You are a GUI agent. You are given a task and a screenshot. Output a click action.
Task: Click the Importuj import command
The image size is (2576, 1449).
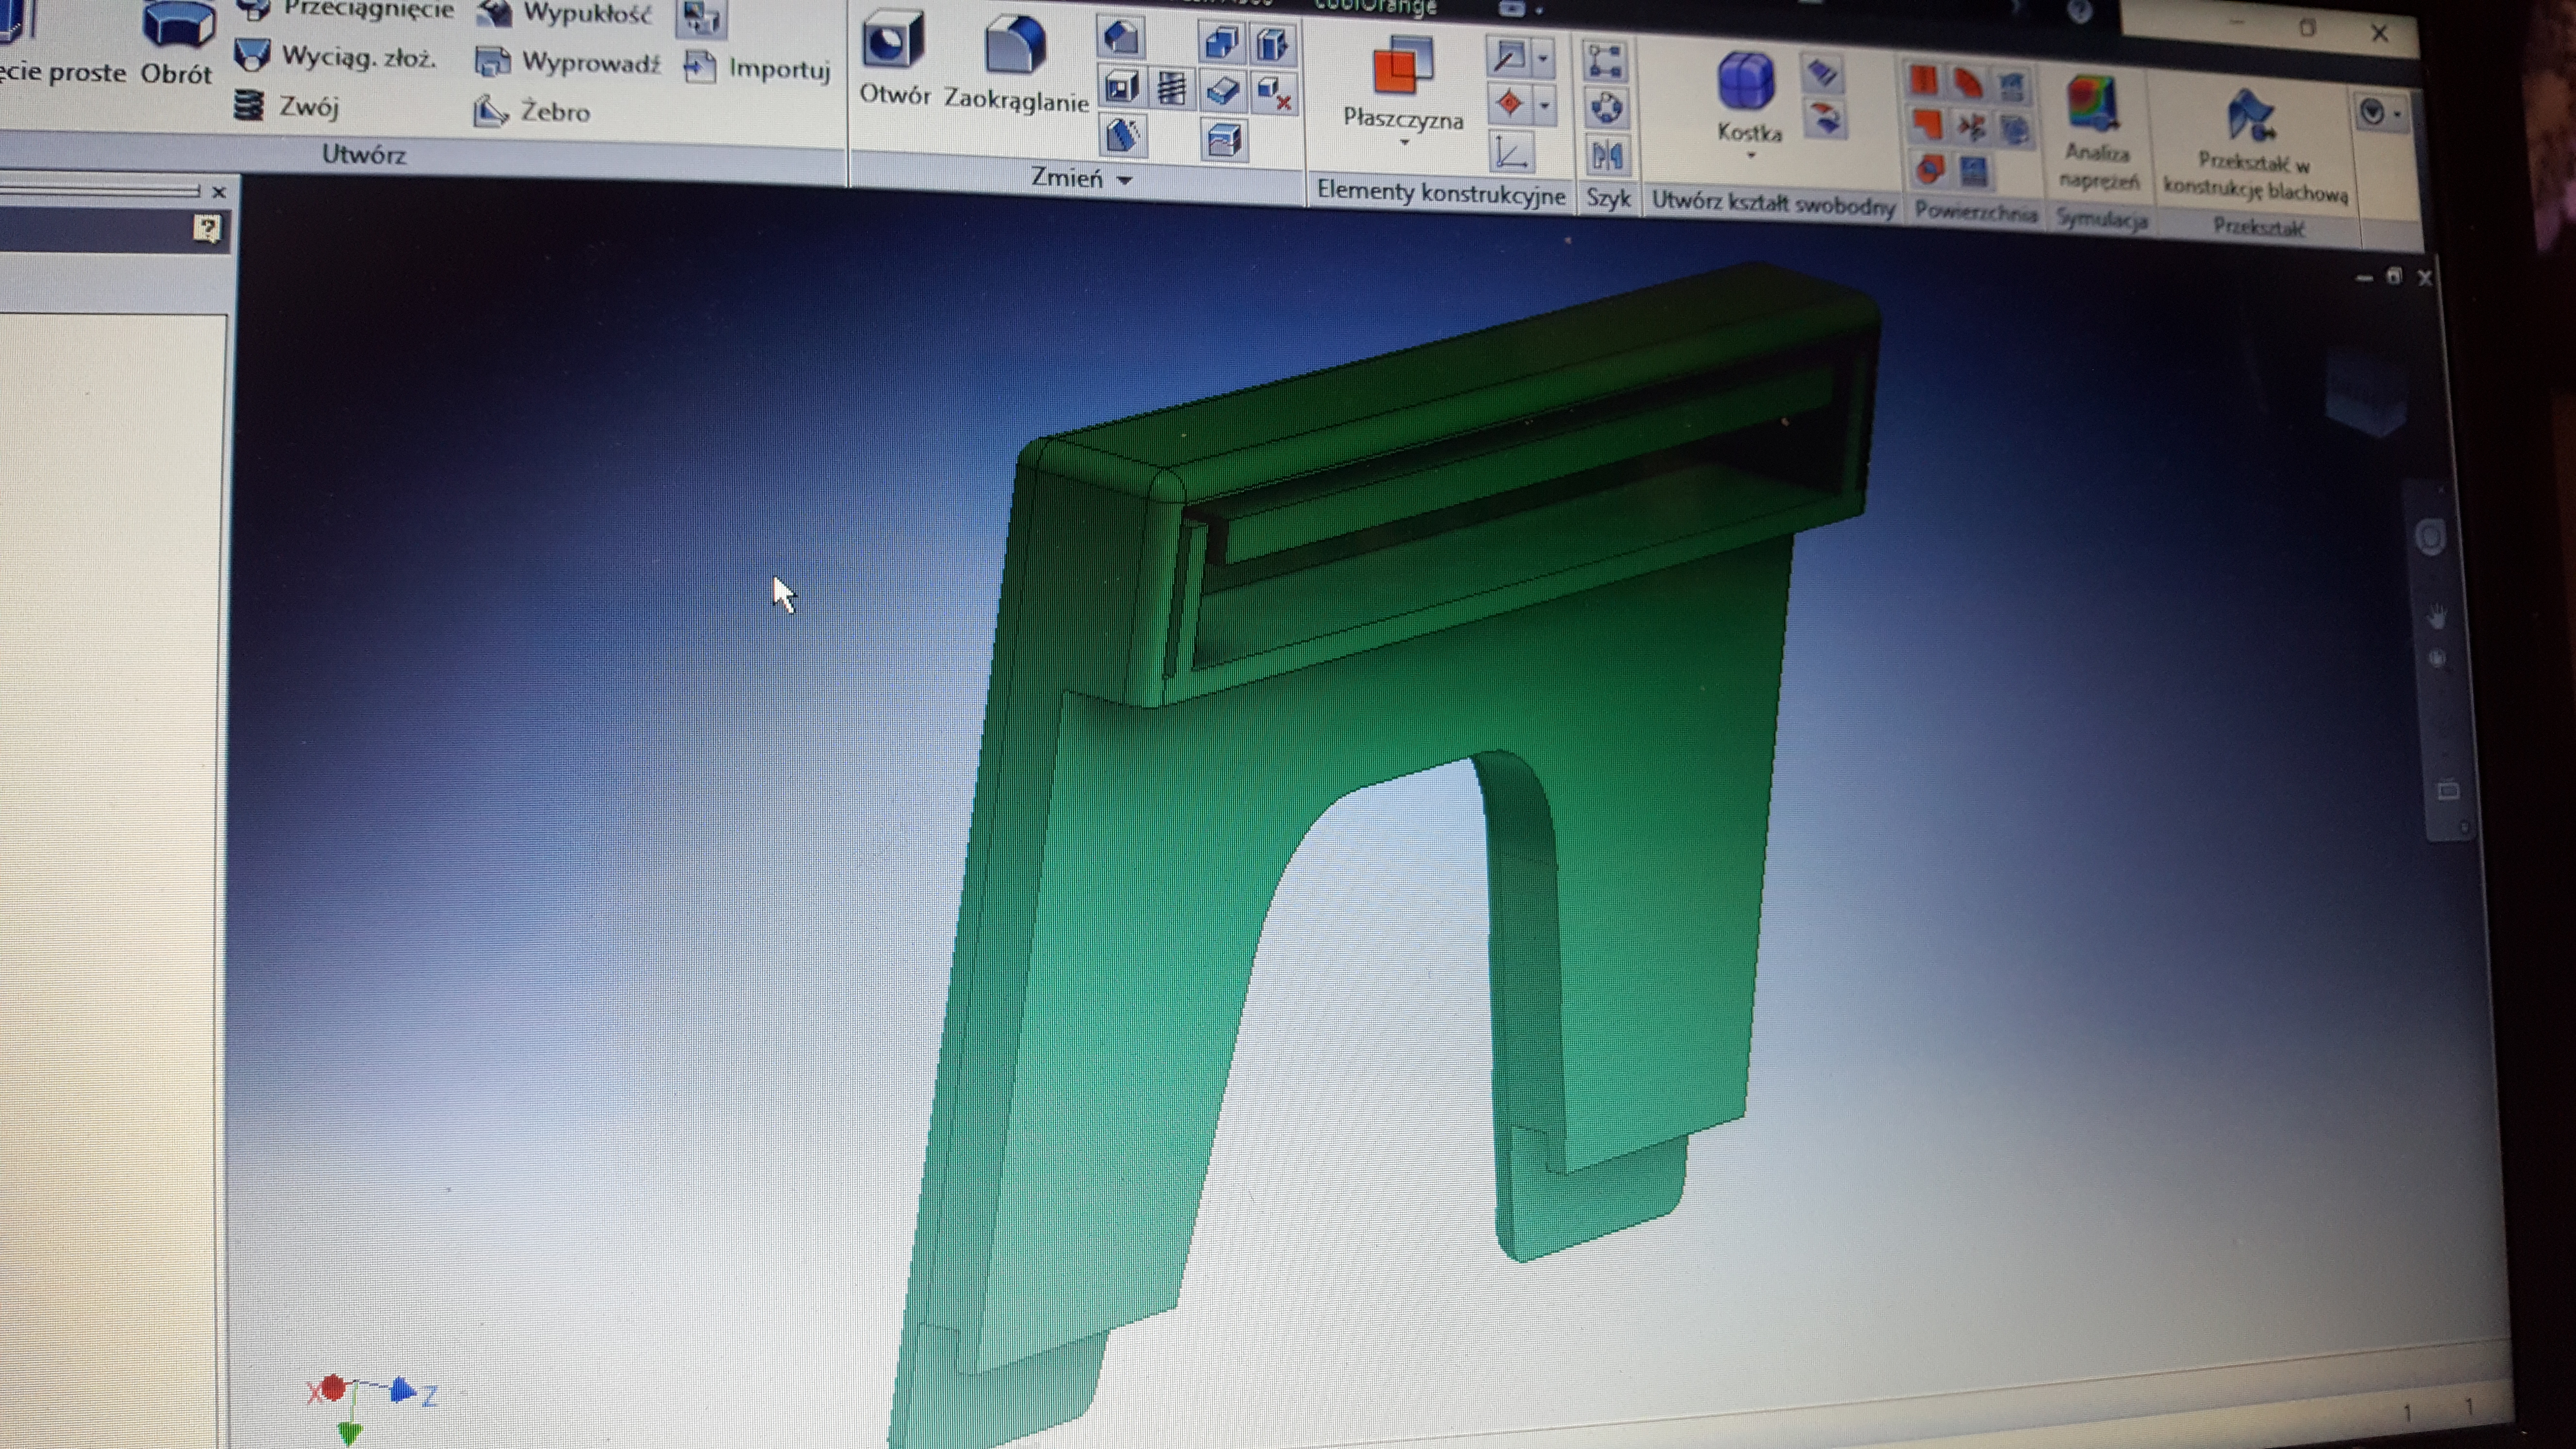click(758, 68)
